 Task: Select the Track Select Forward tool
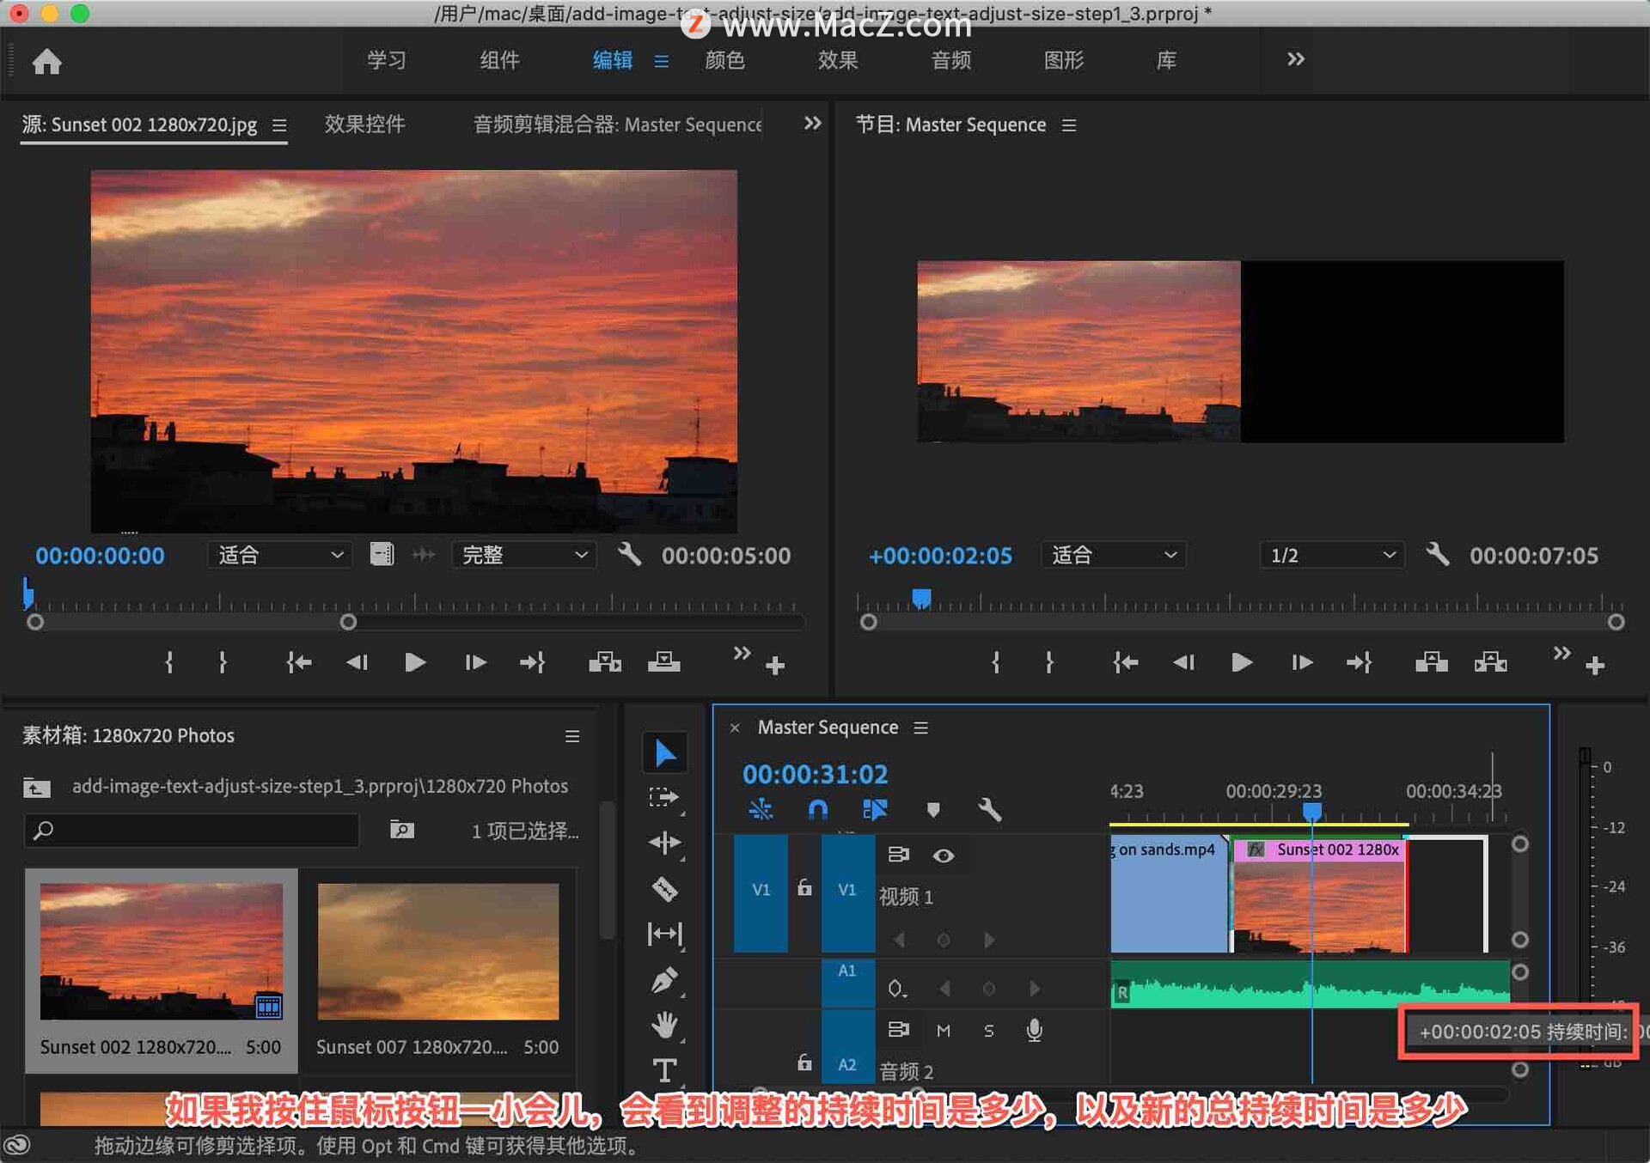pyautogui.click(x=664, y=798)
